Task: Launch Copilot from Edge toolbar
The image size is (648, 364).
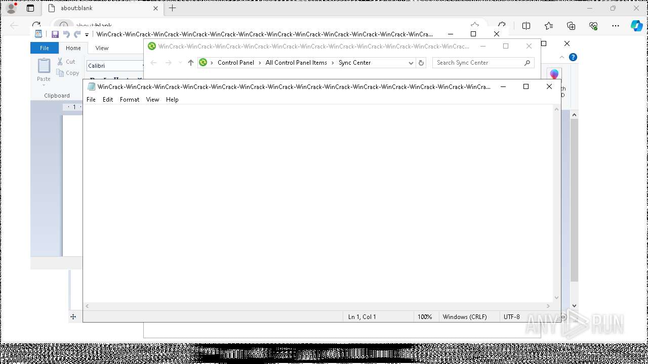Action: 636,26
